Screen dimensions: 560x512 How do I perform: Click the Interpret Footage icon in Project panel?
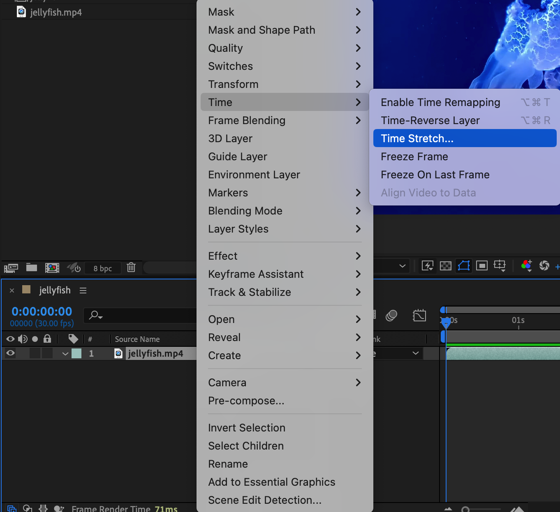click(11, 268)
